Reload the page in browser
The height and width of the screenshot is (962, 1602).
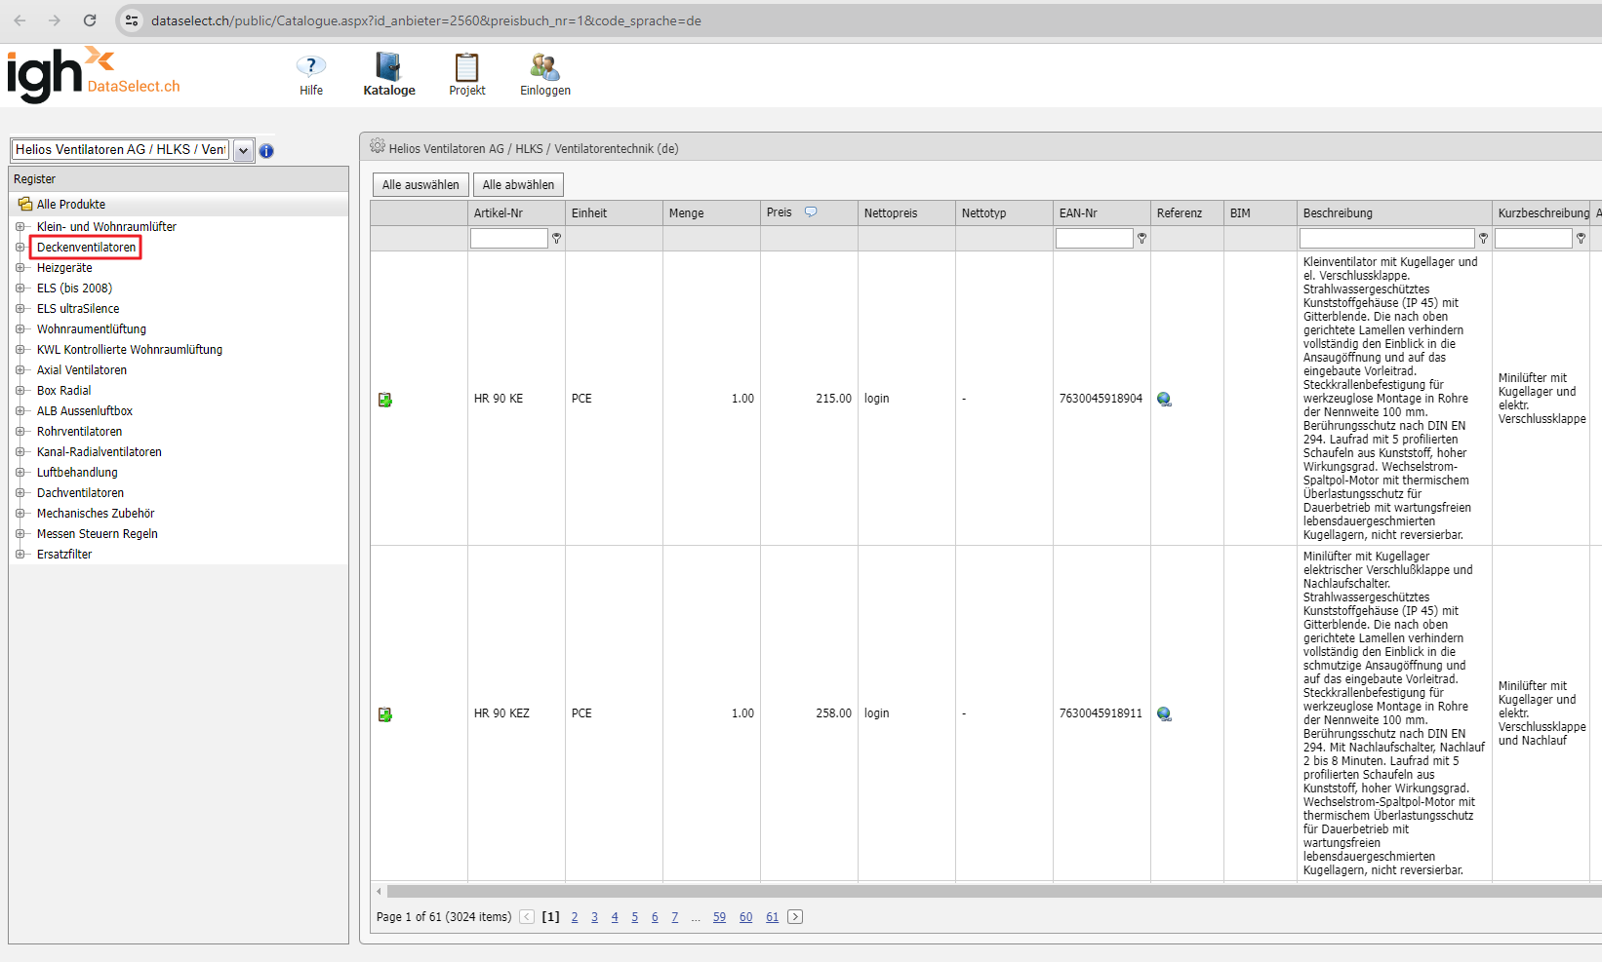pyautogui.click(x=90, y=20)
